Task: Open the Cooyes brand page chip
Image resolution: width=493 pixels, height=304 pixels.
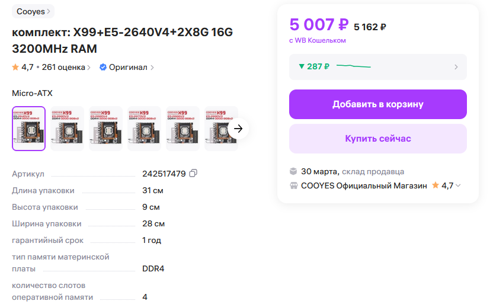Action: click(33, 11)
